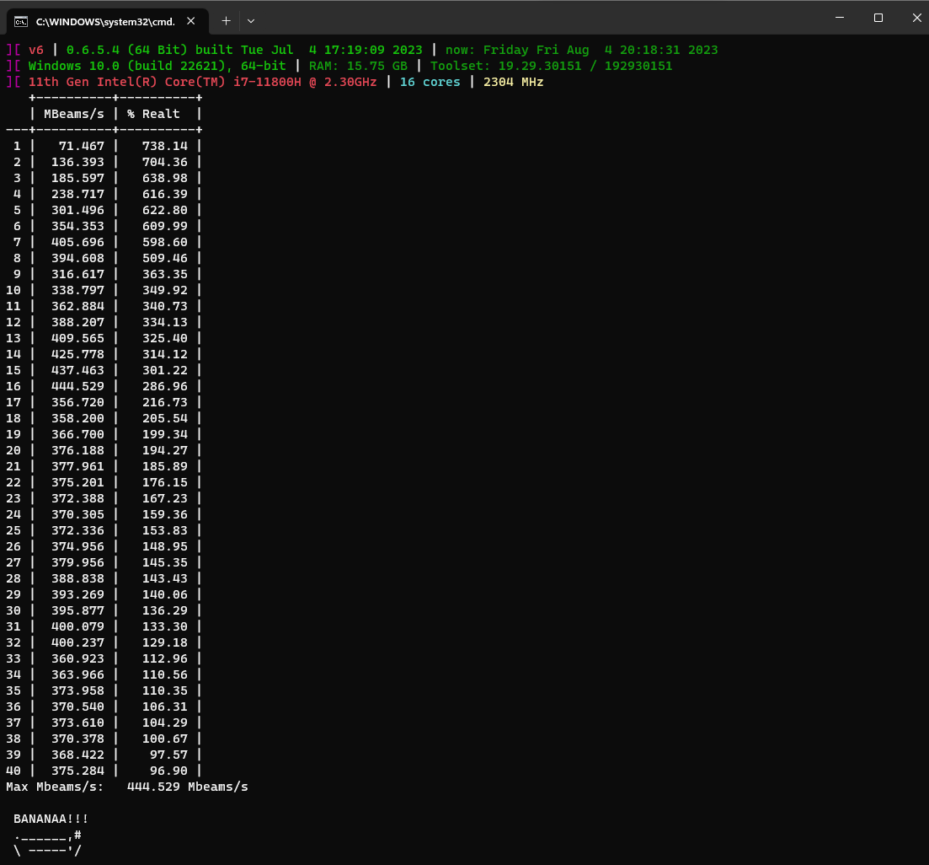Image resolution: width=929 pixels, height=865 pixels.
Task: Click the value 444.529 in row 16
Action: tap(77, 386)
